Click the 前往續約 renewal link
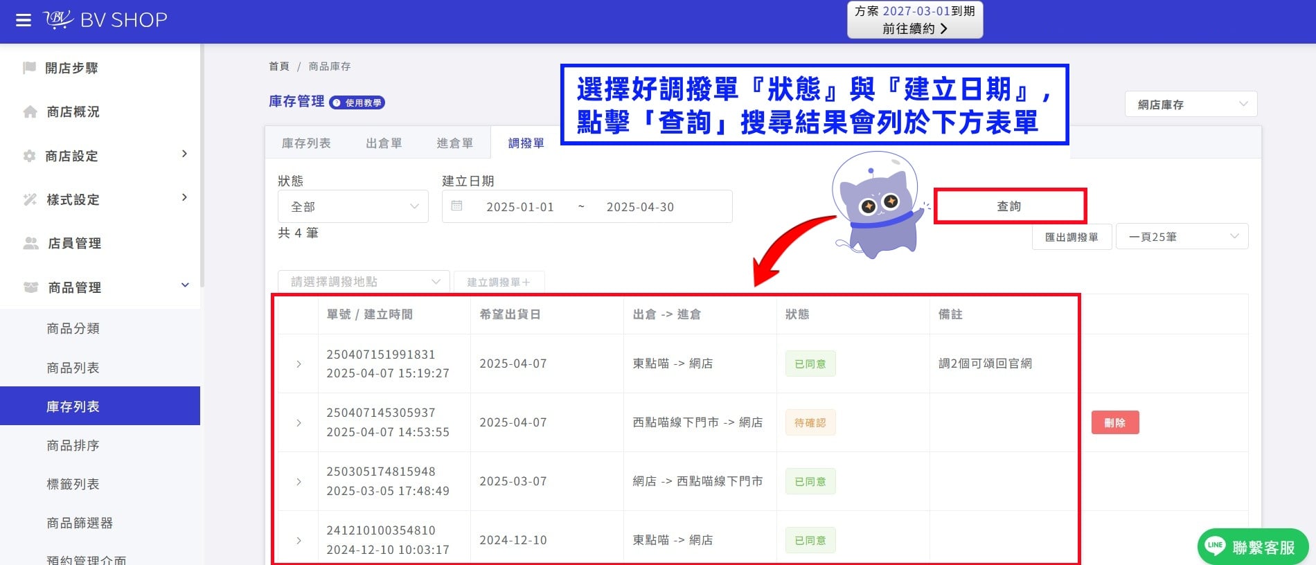This screenshot has height=565, width=1316. pyautogui.click(x=914, y=28)
